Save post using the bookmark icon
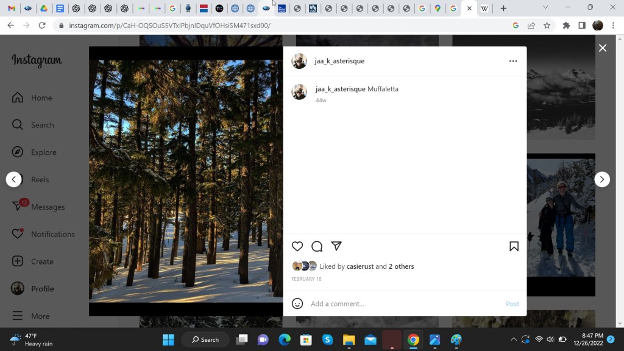The image size is (624, 351). [x=514, y=246]
